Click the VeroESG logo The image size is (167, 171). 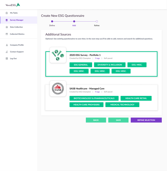point(13,5)
